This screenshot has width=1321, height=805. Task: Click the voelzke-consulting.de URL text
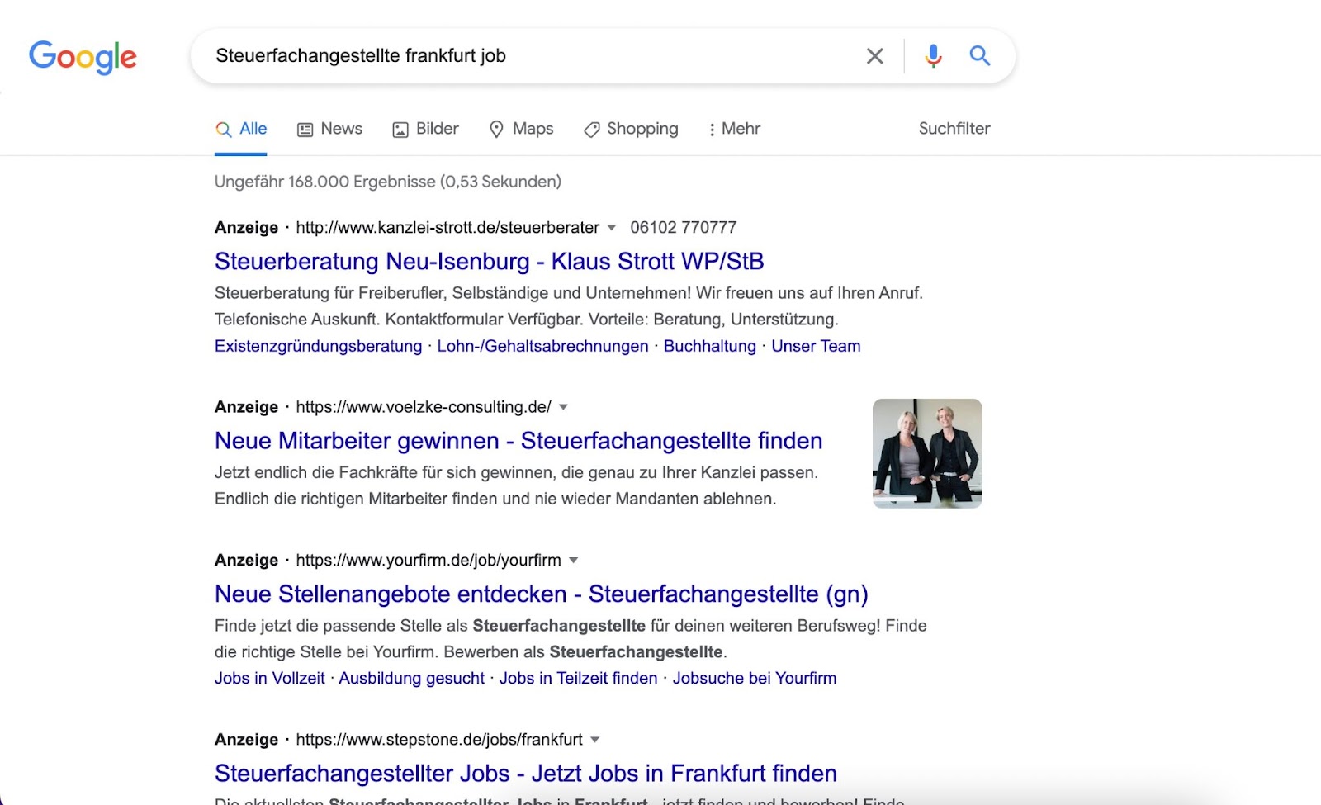[424, 407]
